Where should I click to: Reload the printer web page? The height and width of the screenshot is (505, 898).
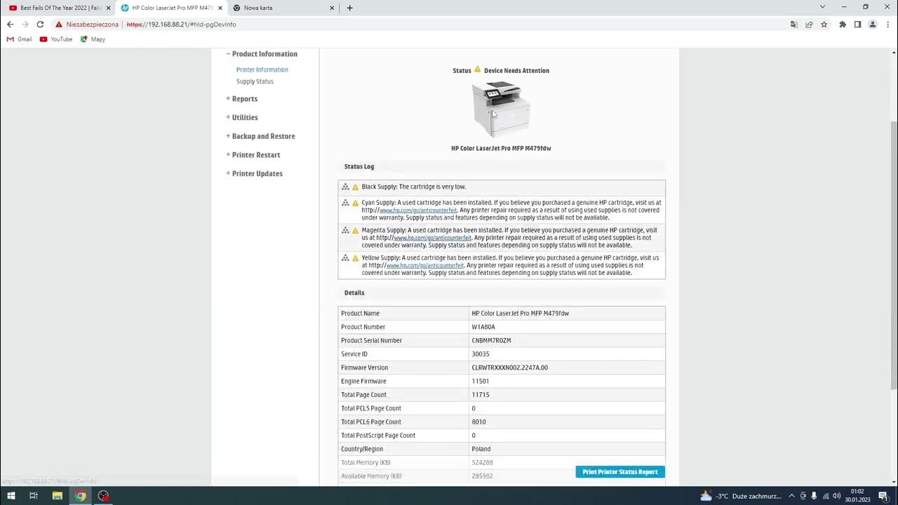(40, 24)
